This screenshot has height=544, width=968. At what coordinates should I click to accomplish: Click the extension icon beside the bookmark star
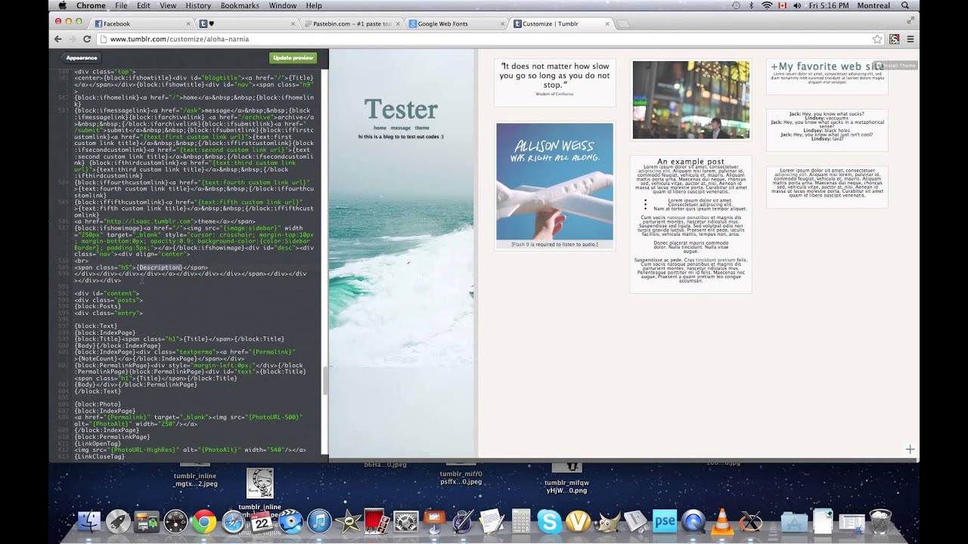point(894,39)
